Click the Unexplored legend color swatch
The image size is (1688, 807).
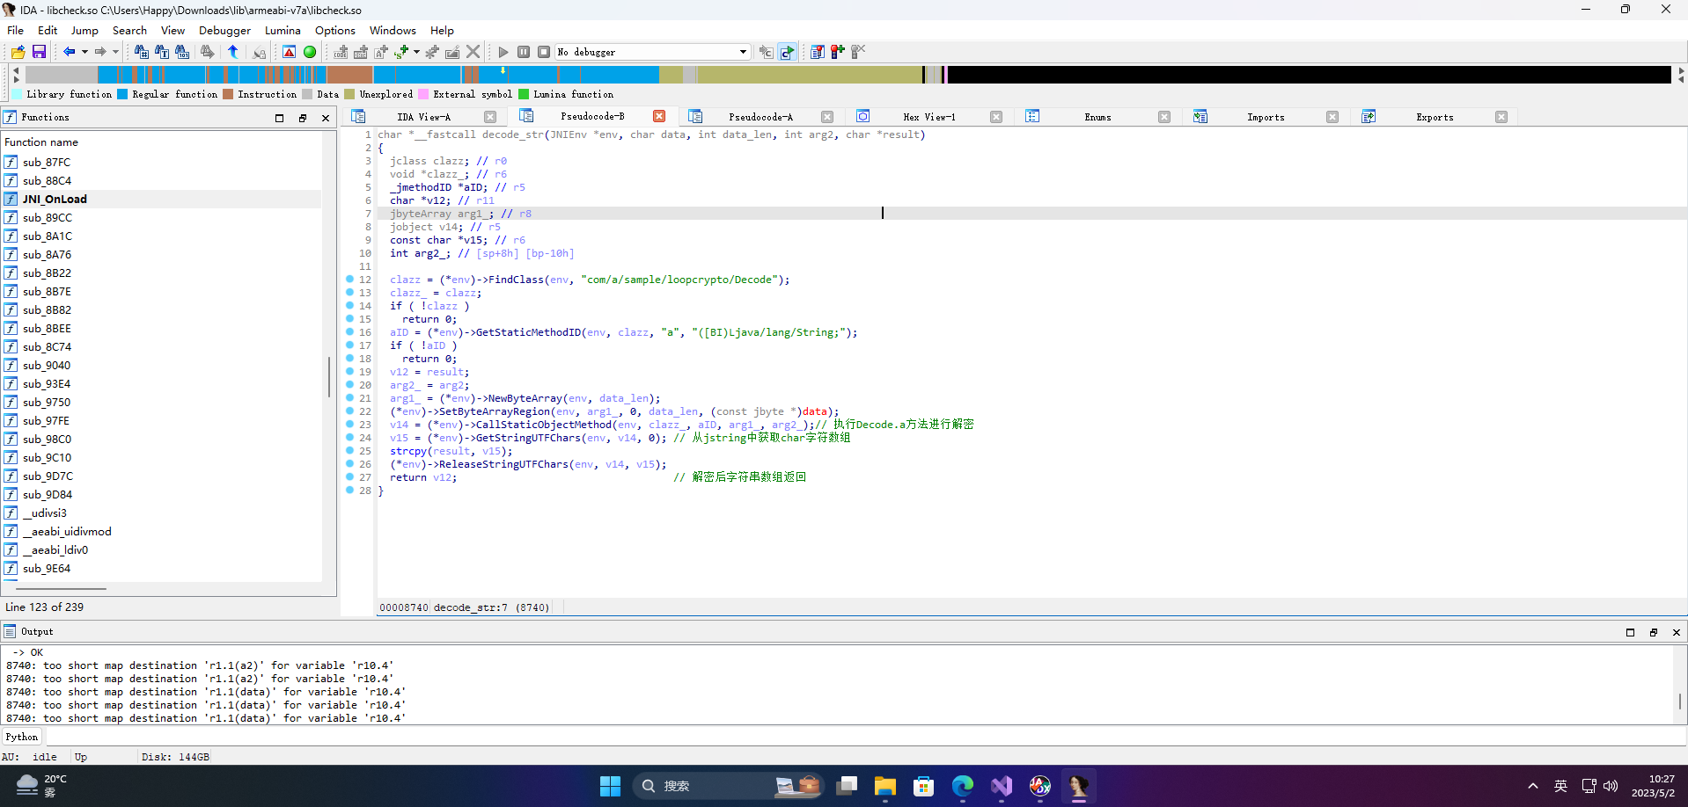349,94
